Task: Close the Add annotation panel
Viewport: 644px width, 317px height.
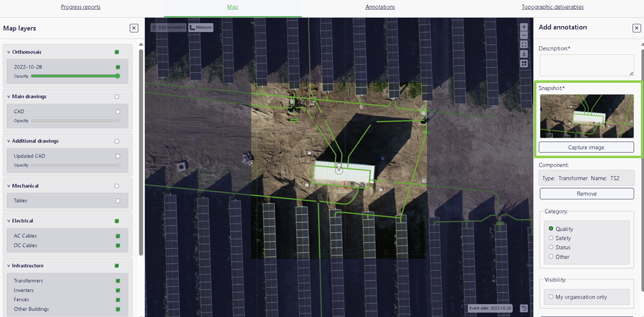Action: [637, 28]
